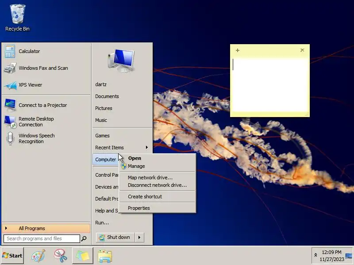This screenshot has width=354, height=265.
Task: Open Music from the Start menu
Action: (101, 120)
